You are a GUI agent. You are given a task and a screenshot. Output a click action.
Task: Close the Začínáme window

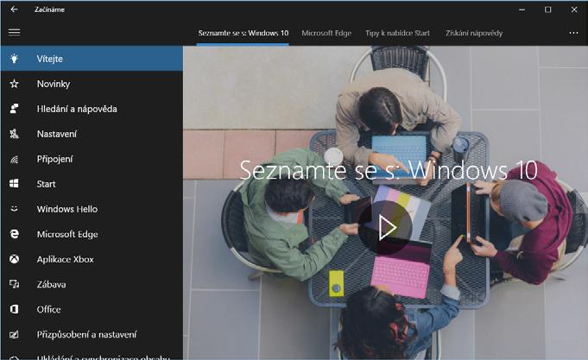pos(574,9)
